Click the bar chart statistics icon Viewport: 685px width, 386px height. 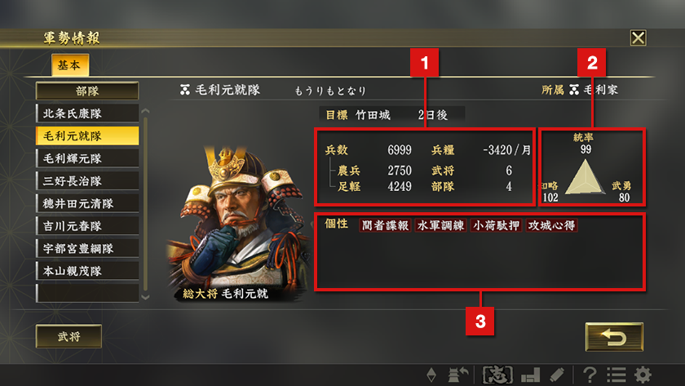(530, 375)
